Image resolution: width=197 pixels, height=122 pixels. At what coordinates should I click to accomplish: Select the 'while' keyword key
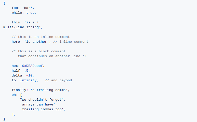click(x=17, y=13)
